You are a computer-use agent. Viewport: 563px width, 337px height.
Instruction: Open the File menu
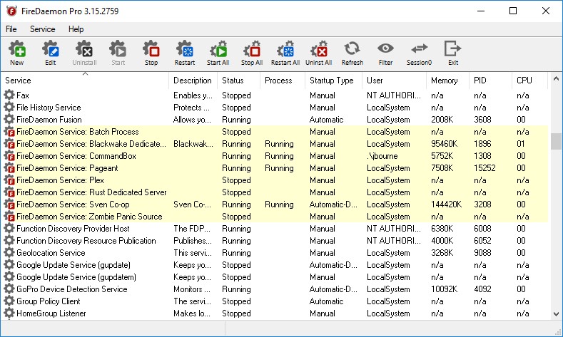11,29
